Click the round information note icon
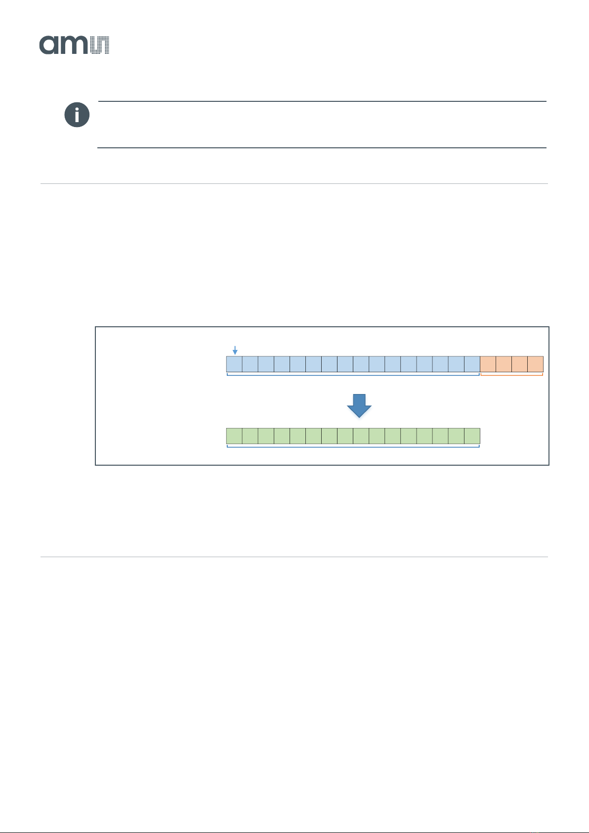Image resolution: width=589 pixels, height=833 pixels. (x=77, y=115)
